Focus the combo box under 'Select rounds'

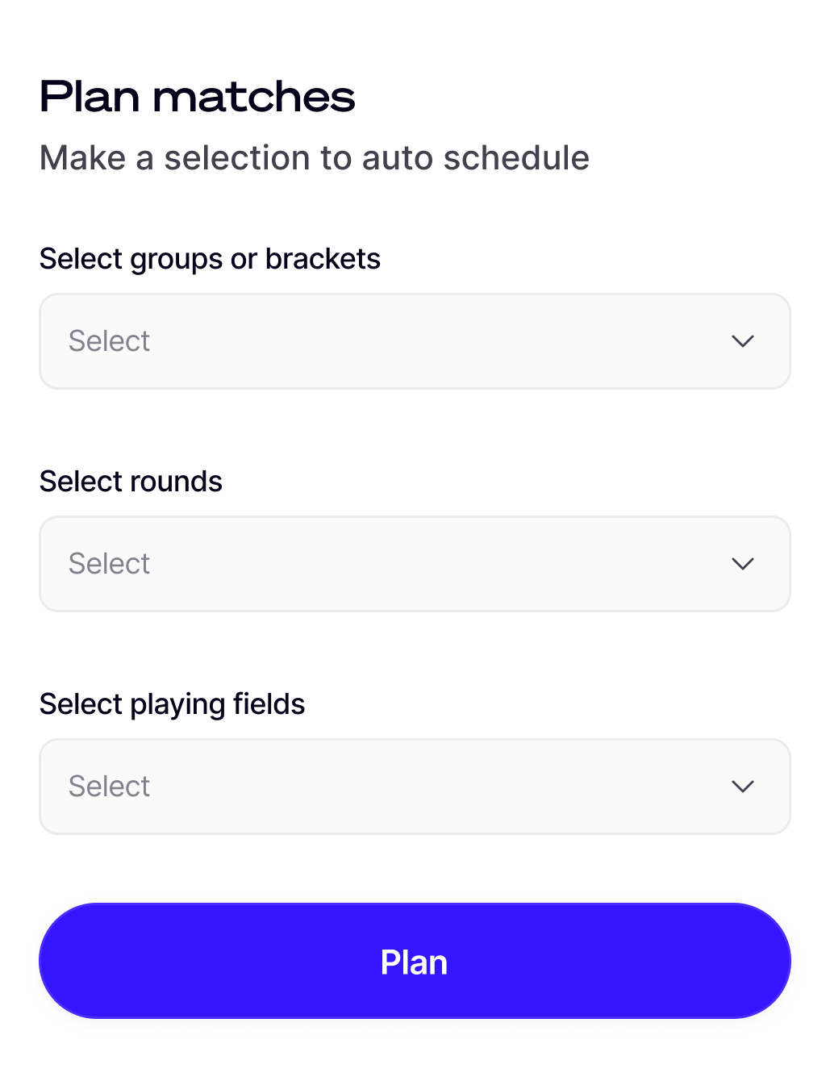pos(415,564)
